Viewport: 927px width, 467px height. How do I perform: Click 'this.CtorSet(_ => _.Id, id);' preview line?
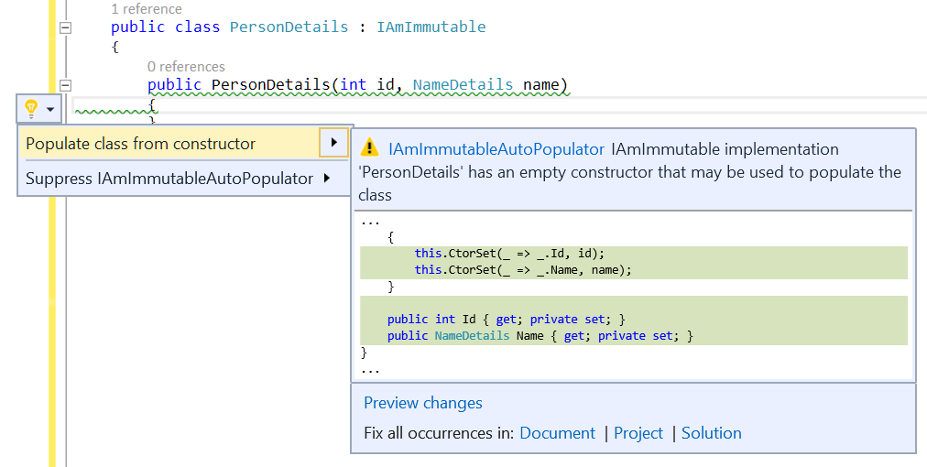point(509,254)
